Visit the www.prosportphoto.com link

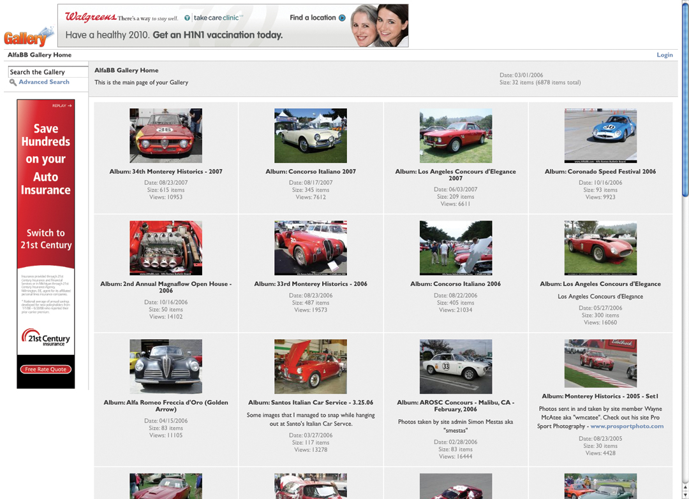(626, 426)
